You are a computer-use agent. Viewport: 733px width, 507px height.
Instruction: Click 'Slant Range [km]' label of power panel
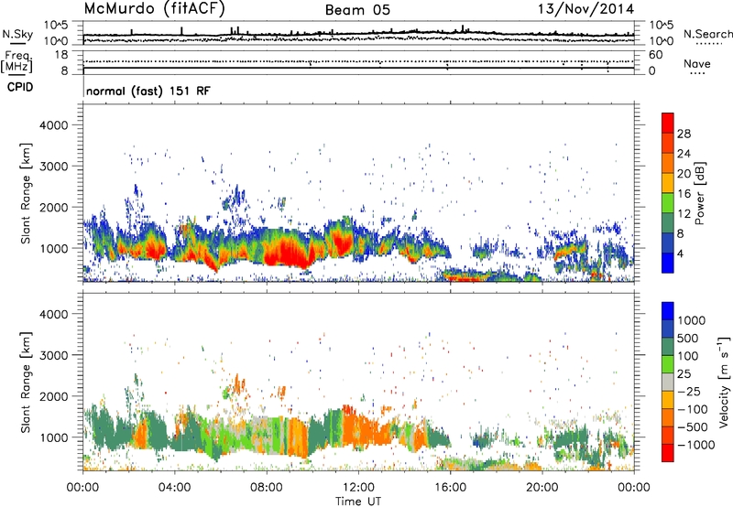point(26,193)
